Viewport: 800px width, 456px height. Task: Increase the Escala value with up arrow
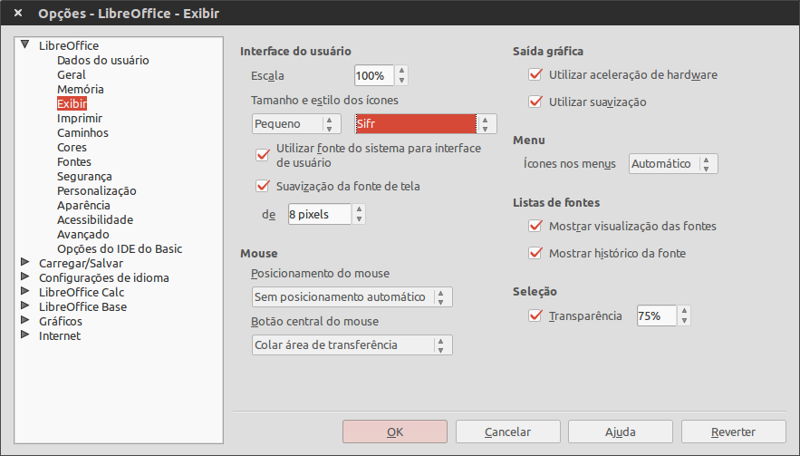(x=401, y=71)
